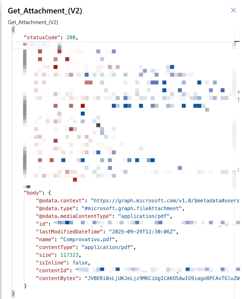Click the code viewer's vertical scrollbar
The height and width of the screenshot is (299, 242).
(237, 108)
